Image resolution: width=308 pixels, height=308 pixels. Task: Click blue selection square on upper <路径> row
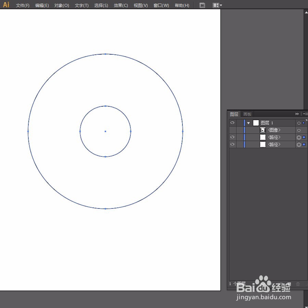point(304,137)
